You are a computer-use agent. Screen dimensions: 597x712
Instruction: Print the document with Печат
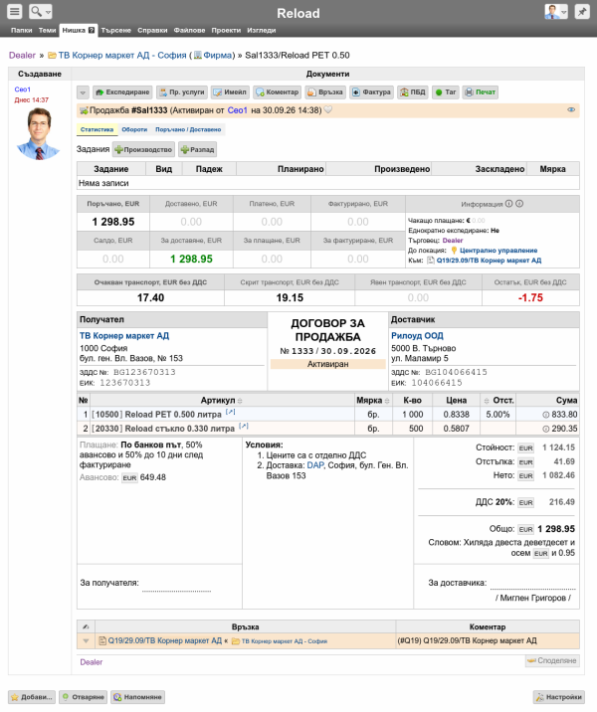481,92
